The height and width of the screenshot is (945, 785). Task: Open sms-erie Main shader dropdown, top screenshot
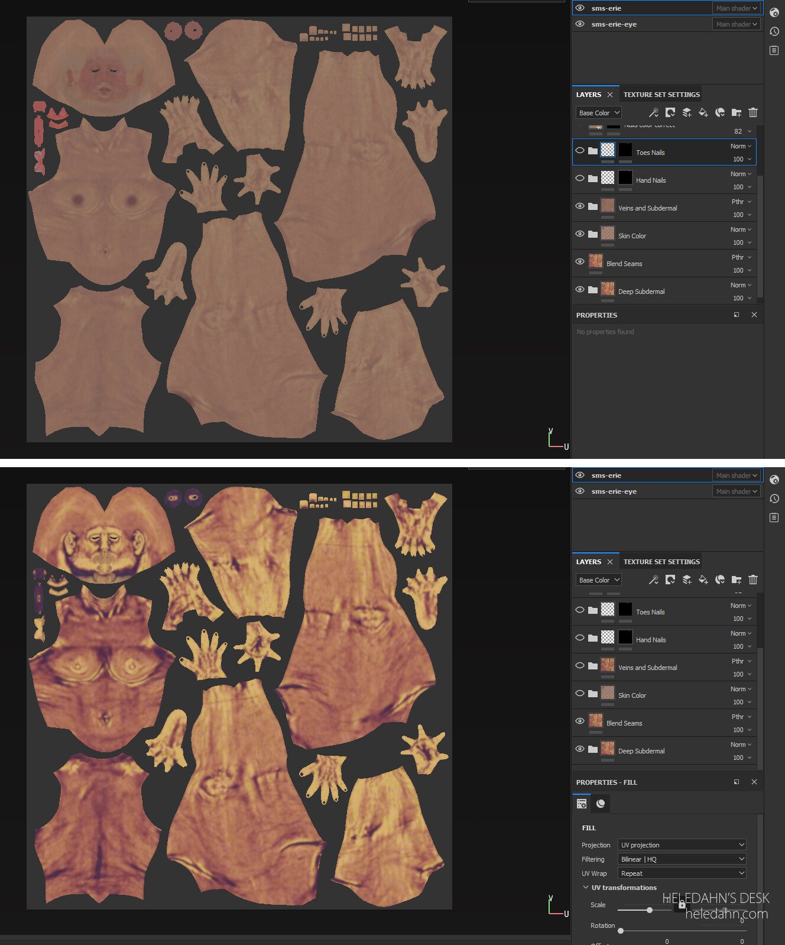[736, 8]
